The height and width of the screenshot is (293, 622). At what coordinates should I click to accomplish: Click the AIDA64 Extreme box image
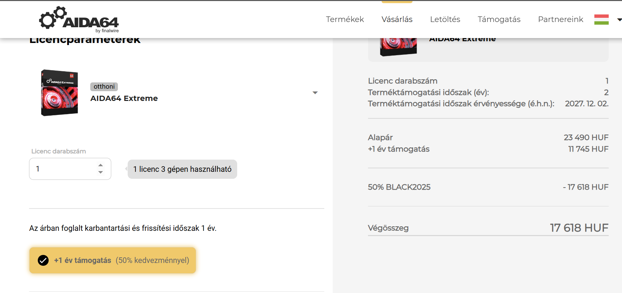[x=59, y=93]
